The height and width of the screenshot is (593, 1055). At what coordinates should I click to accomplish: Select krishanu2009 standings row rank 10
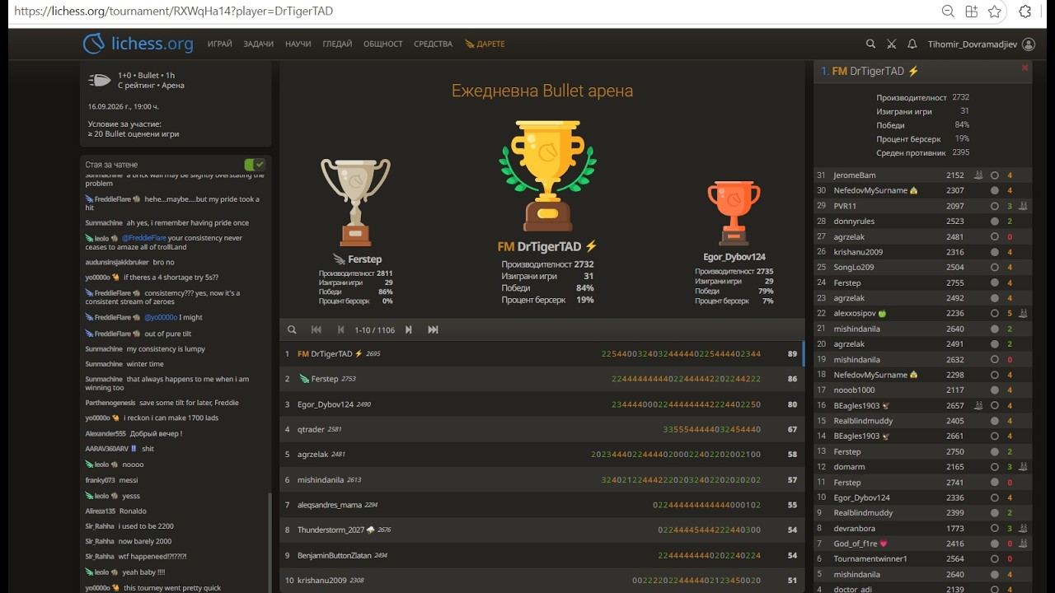click(542, 581)
